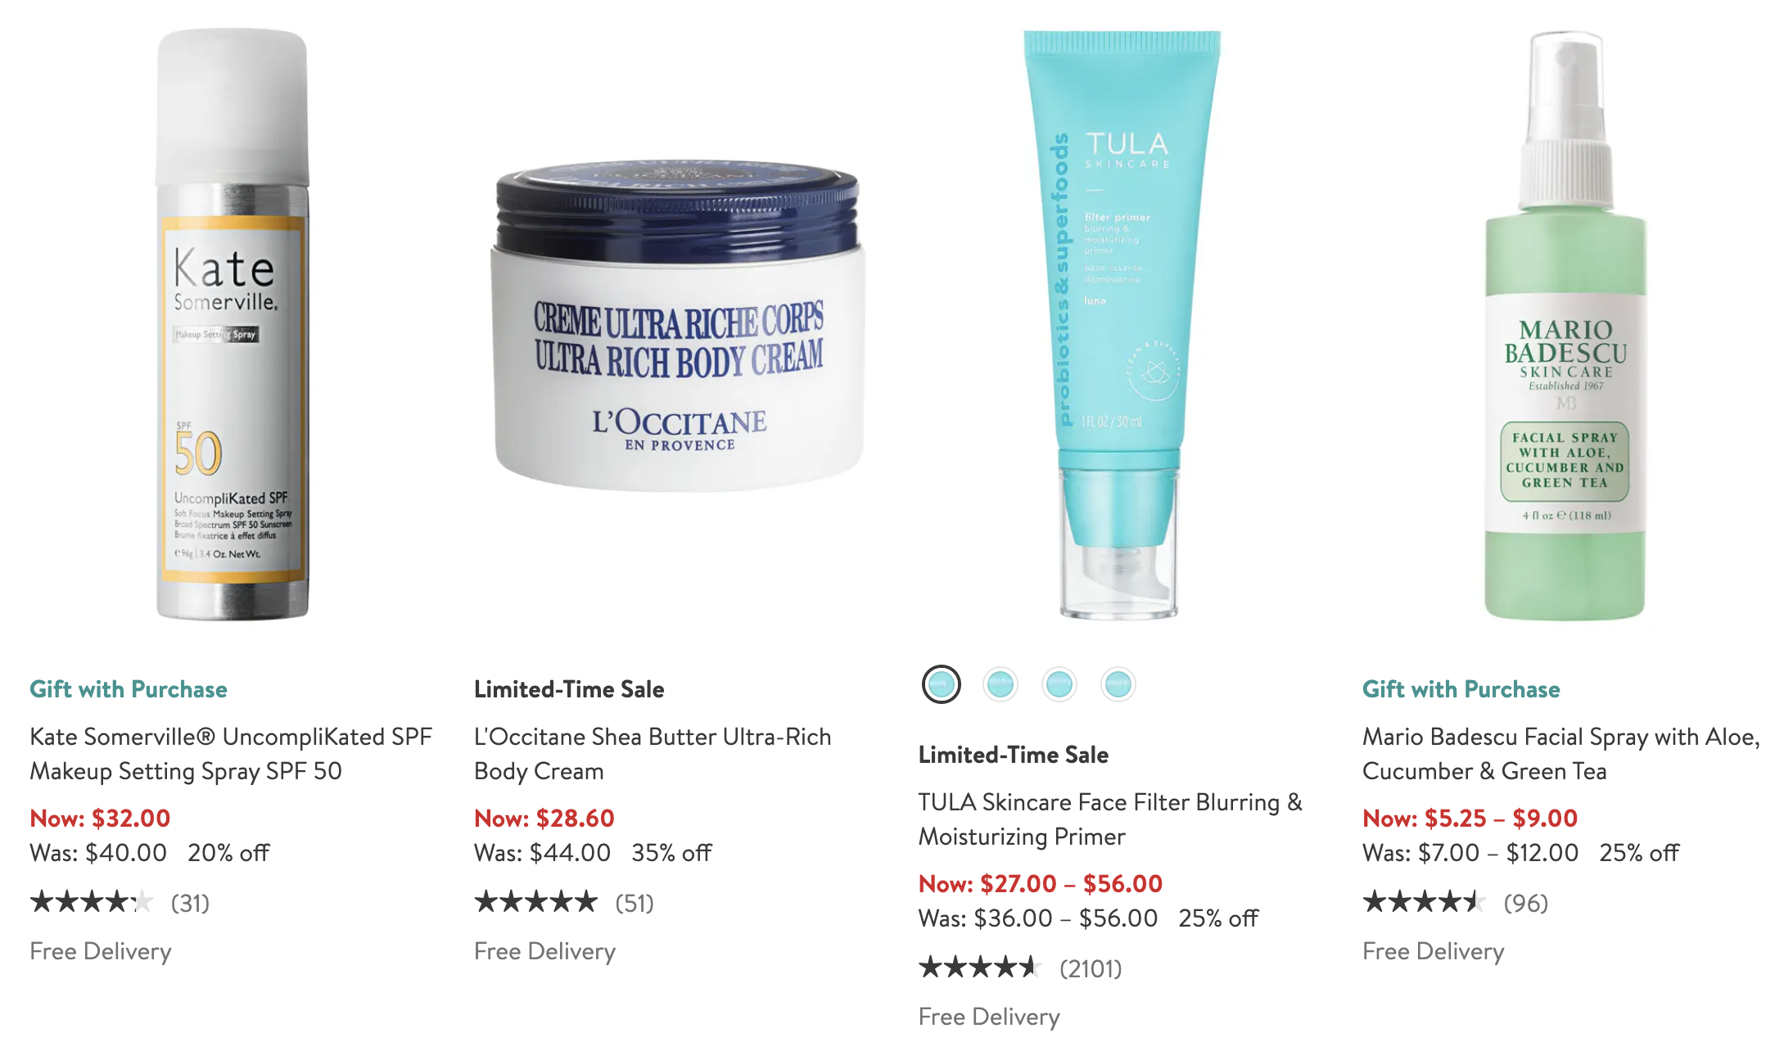Click Gift with Purchase label on Kate Somerville
Image resolution: width=1775 pixels, height=1051 pixels.
(x=129, y=689)
